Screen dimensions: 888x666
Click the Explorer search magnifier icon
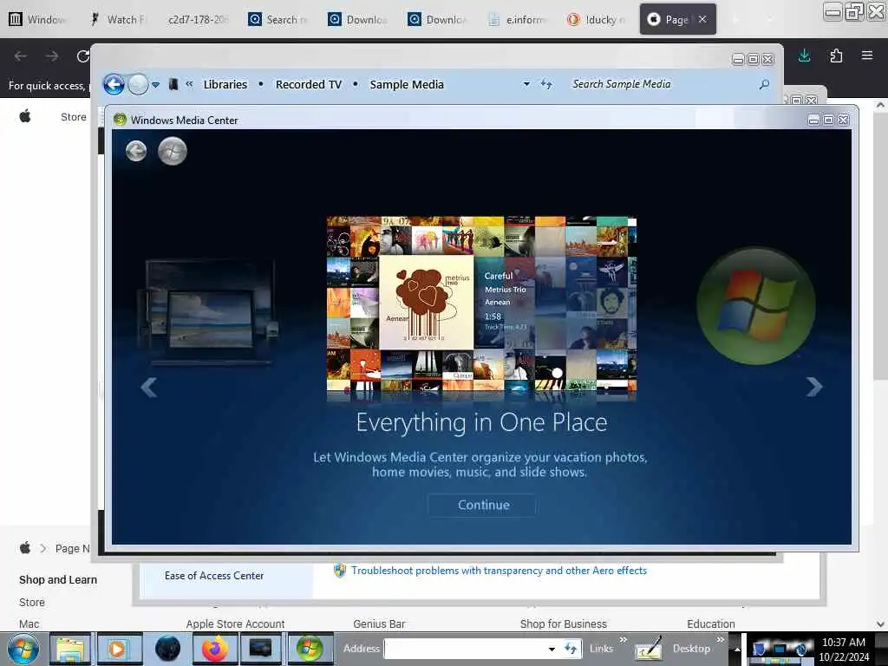764,84
